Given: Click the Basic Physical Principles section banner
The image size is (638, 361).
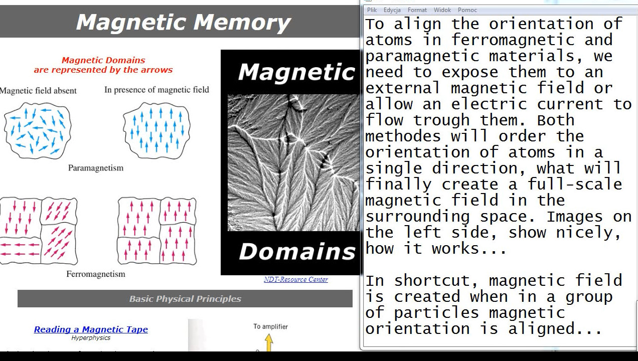Looking at the screenshot, I should point(185,299).
